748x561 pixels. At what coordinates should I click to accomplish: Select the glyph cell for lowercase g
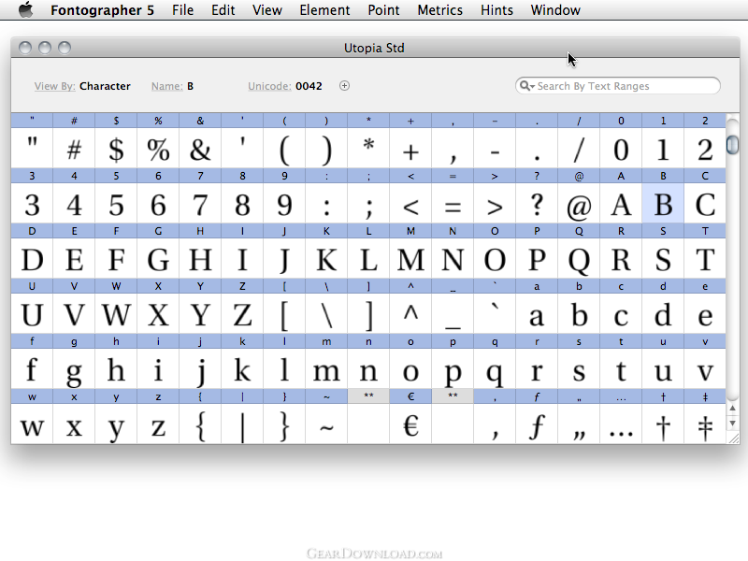[x=74, y=369]
